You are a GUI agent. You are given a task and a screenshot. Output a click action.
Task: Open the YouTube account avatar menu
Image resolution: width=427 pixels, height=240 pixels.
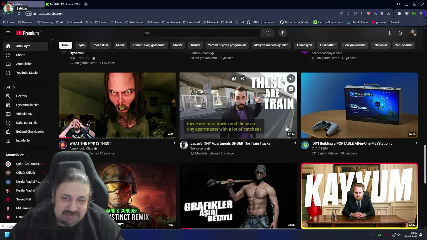[413, 33]
